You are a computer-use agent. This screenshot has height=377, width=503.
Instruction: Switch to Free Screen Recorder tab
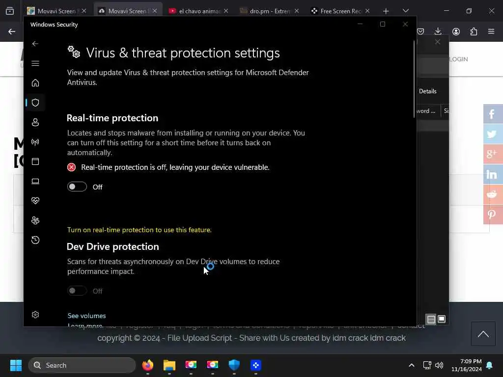click(x=340, y=11)
